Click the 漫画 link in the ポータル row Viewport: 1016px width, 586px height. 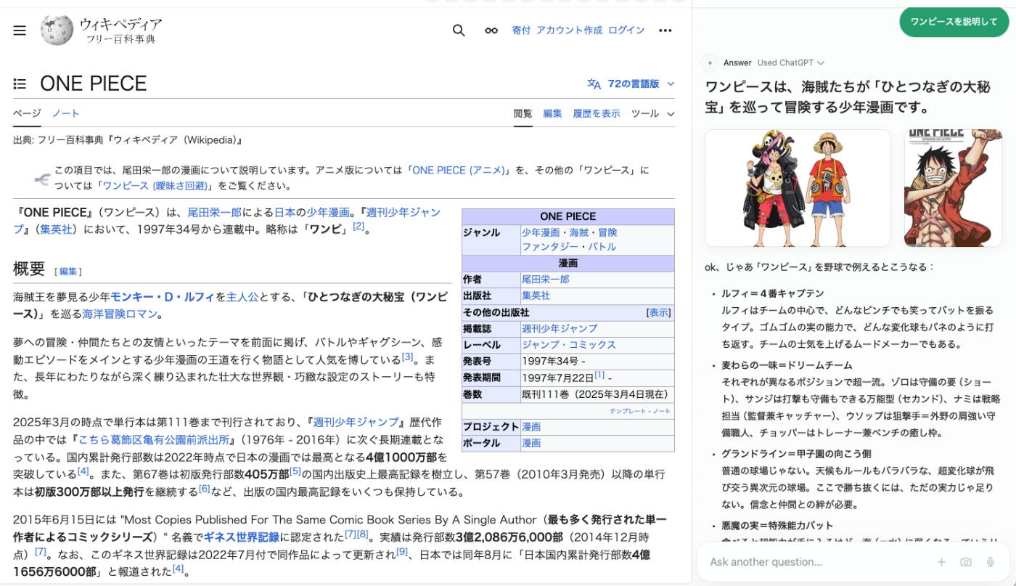[531, 443]
